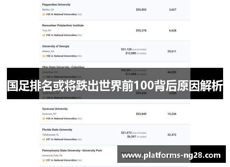Select Syracuse's #54 in National Universities text
Image resolution: width=230 pixels, height=167 pixels.
tap(62, 119)
